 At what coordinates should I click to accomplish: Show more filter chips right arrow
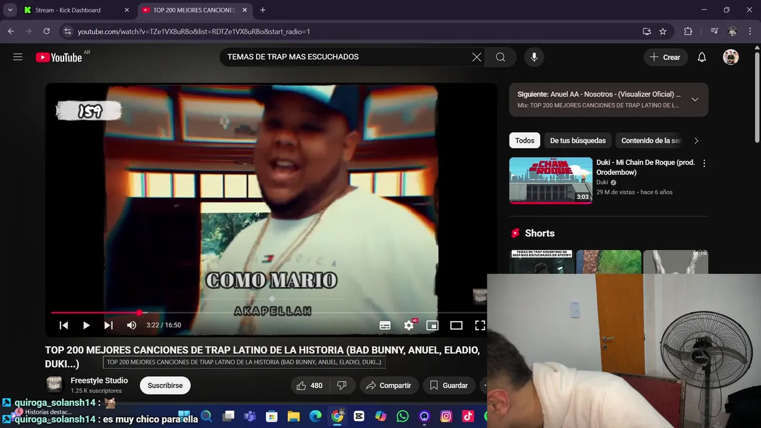pos(696,140)
